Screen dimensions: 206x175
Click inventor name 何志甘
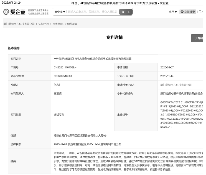[x=58, y=85]
